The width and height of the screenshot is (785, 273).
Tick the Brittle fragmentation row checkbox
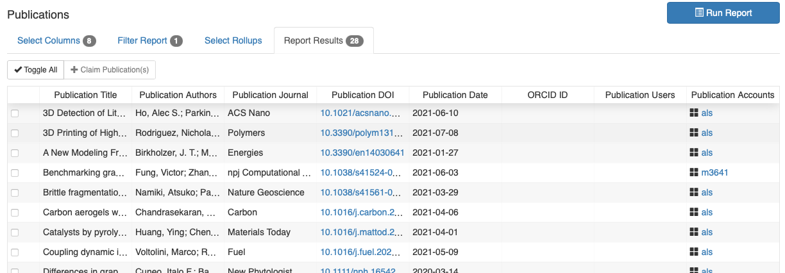coord(15,193)
